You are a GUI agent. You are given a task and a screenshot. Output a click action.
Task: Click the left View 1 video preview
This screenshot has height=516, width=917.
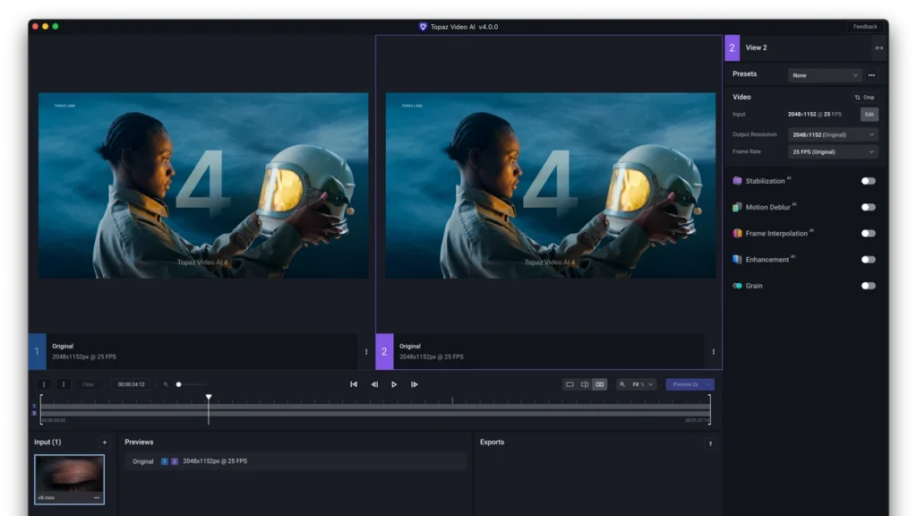point(203,185)
